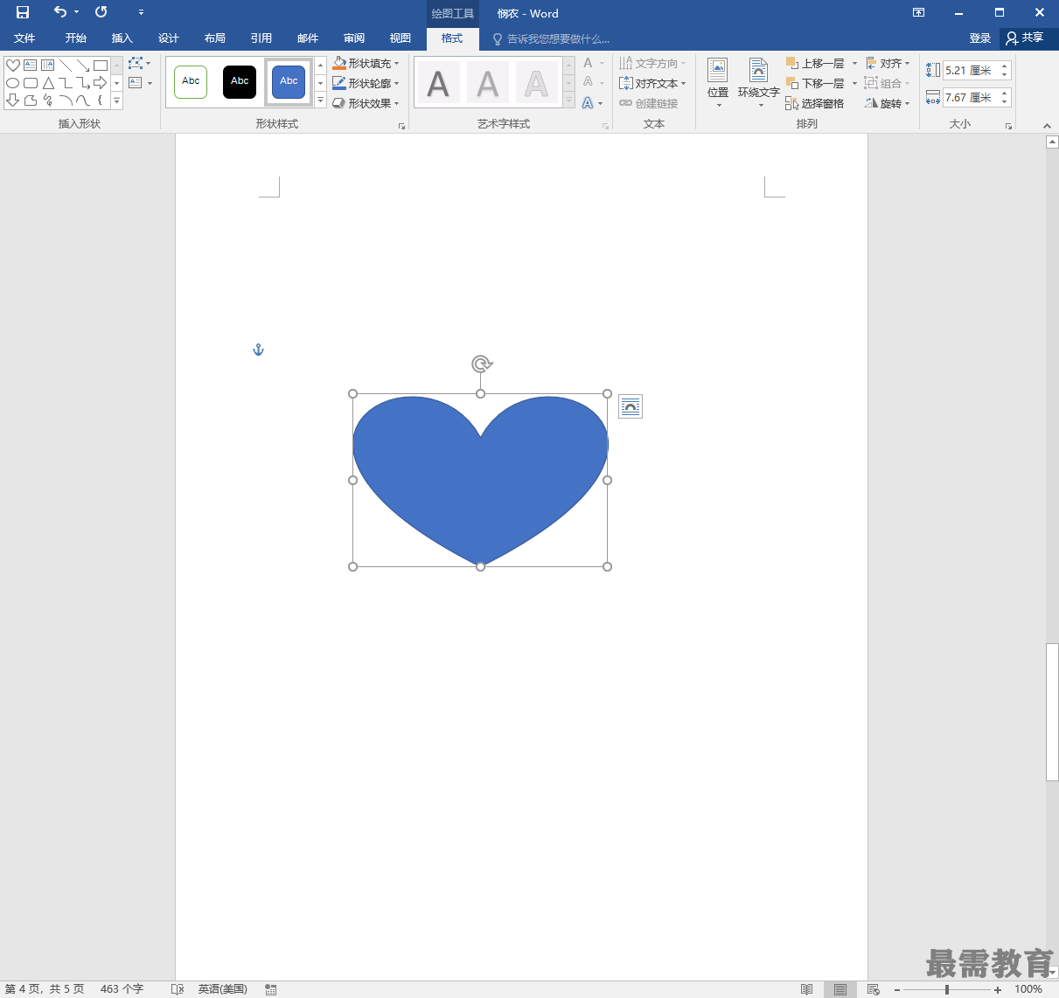Open the 文件 File tab
The image size is (1059, 998).
tap(24, 38)
